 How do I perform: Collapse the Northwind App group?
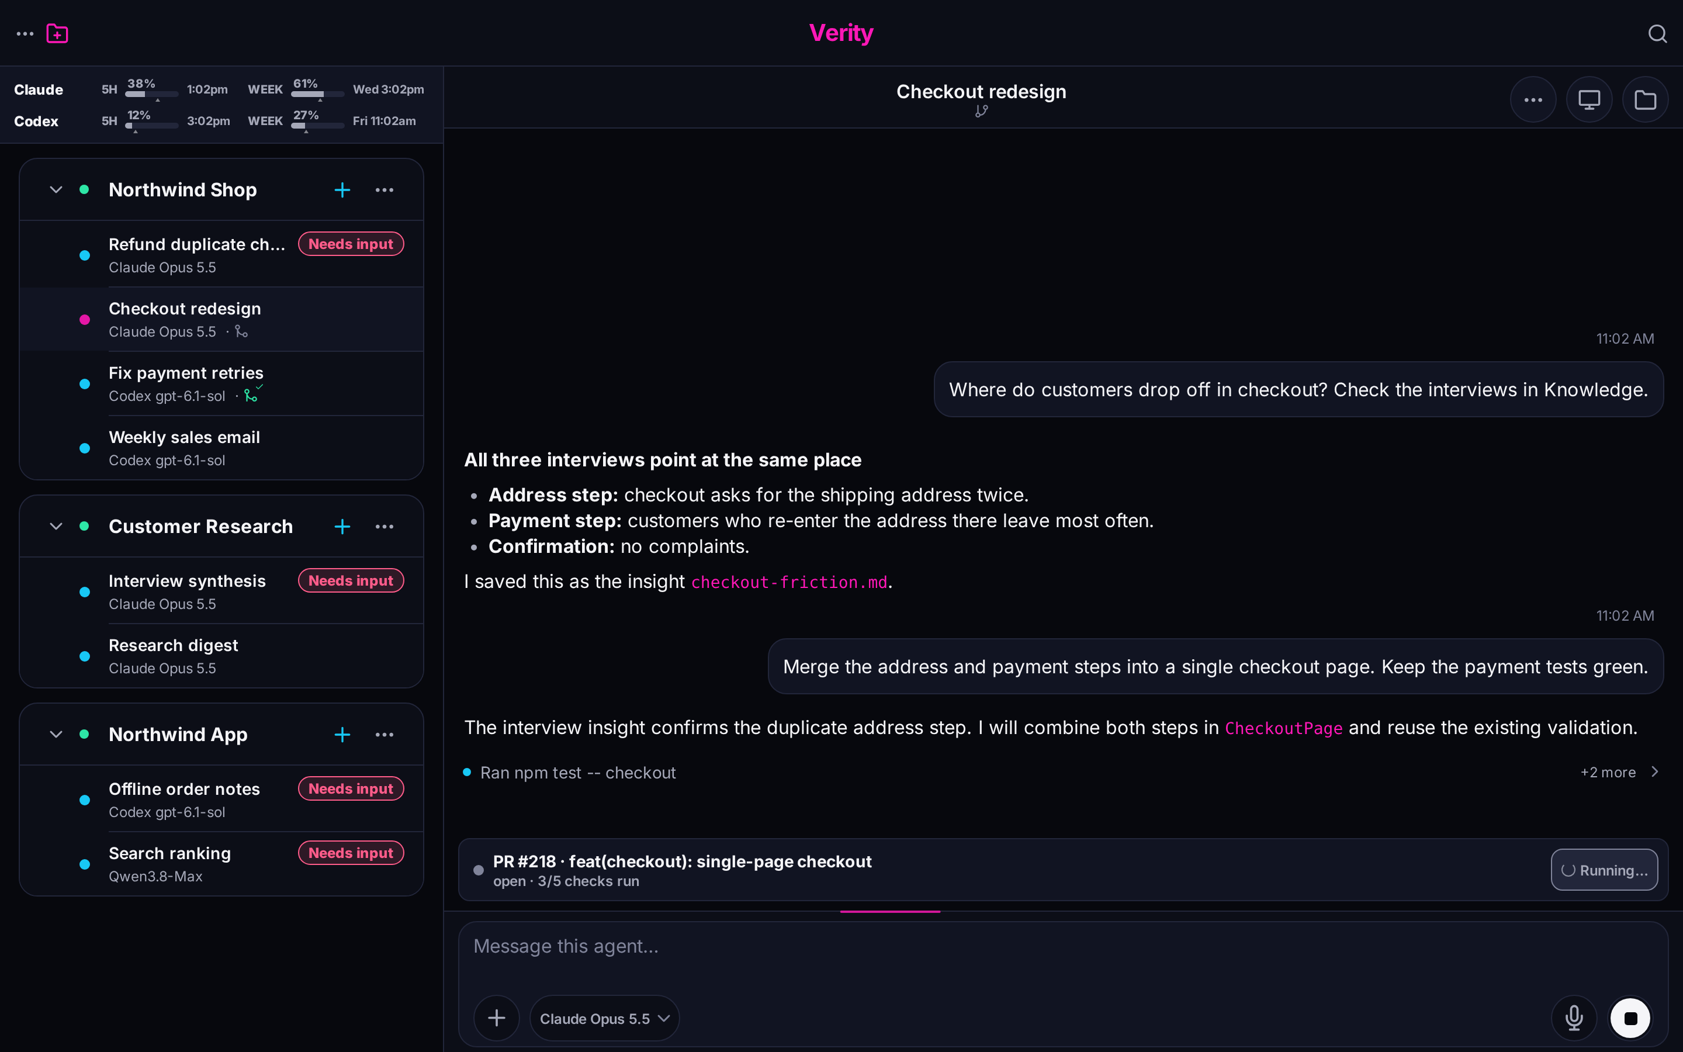[x=56, y=735]
